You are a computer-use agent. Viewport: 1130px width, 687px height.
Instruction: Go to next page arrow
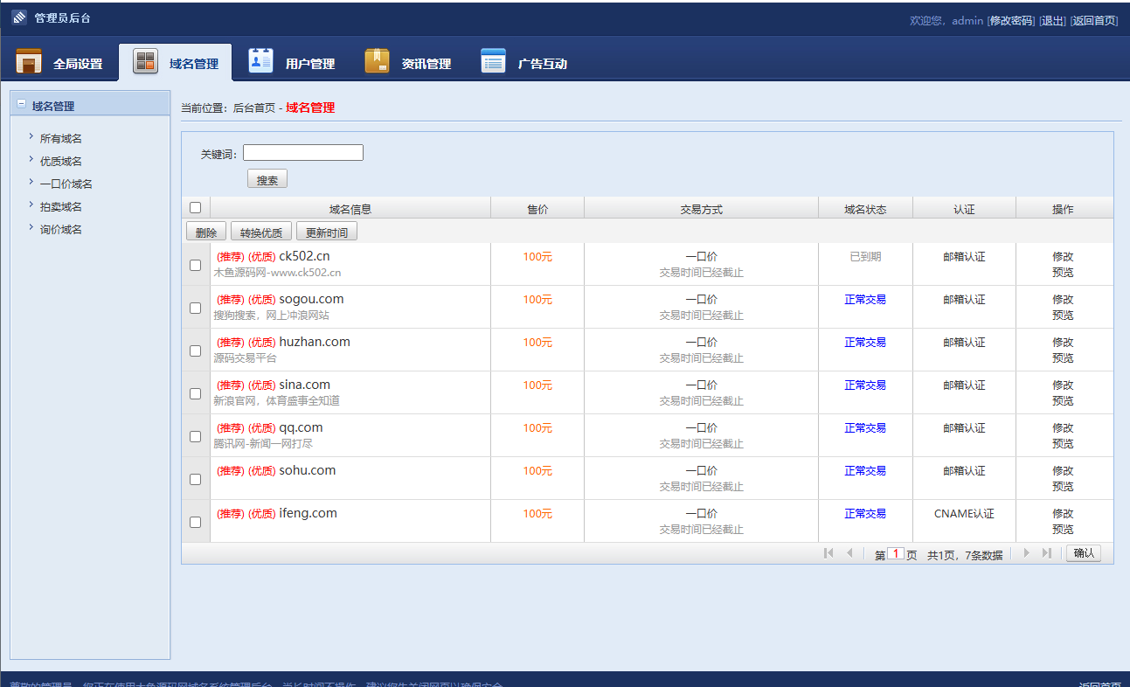pos(1027,553)
